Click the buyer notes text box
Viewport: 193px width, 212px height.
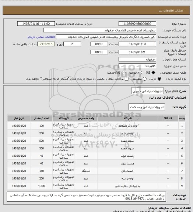click(x=86, y=197)
